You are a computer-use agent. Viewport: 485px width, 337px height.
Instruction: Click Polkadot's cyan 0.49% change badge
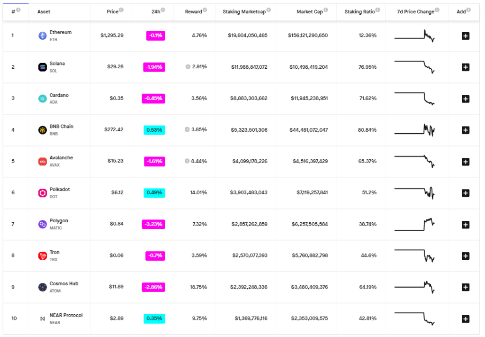coord(154,193)
